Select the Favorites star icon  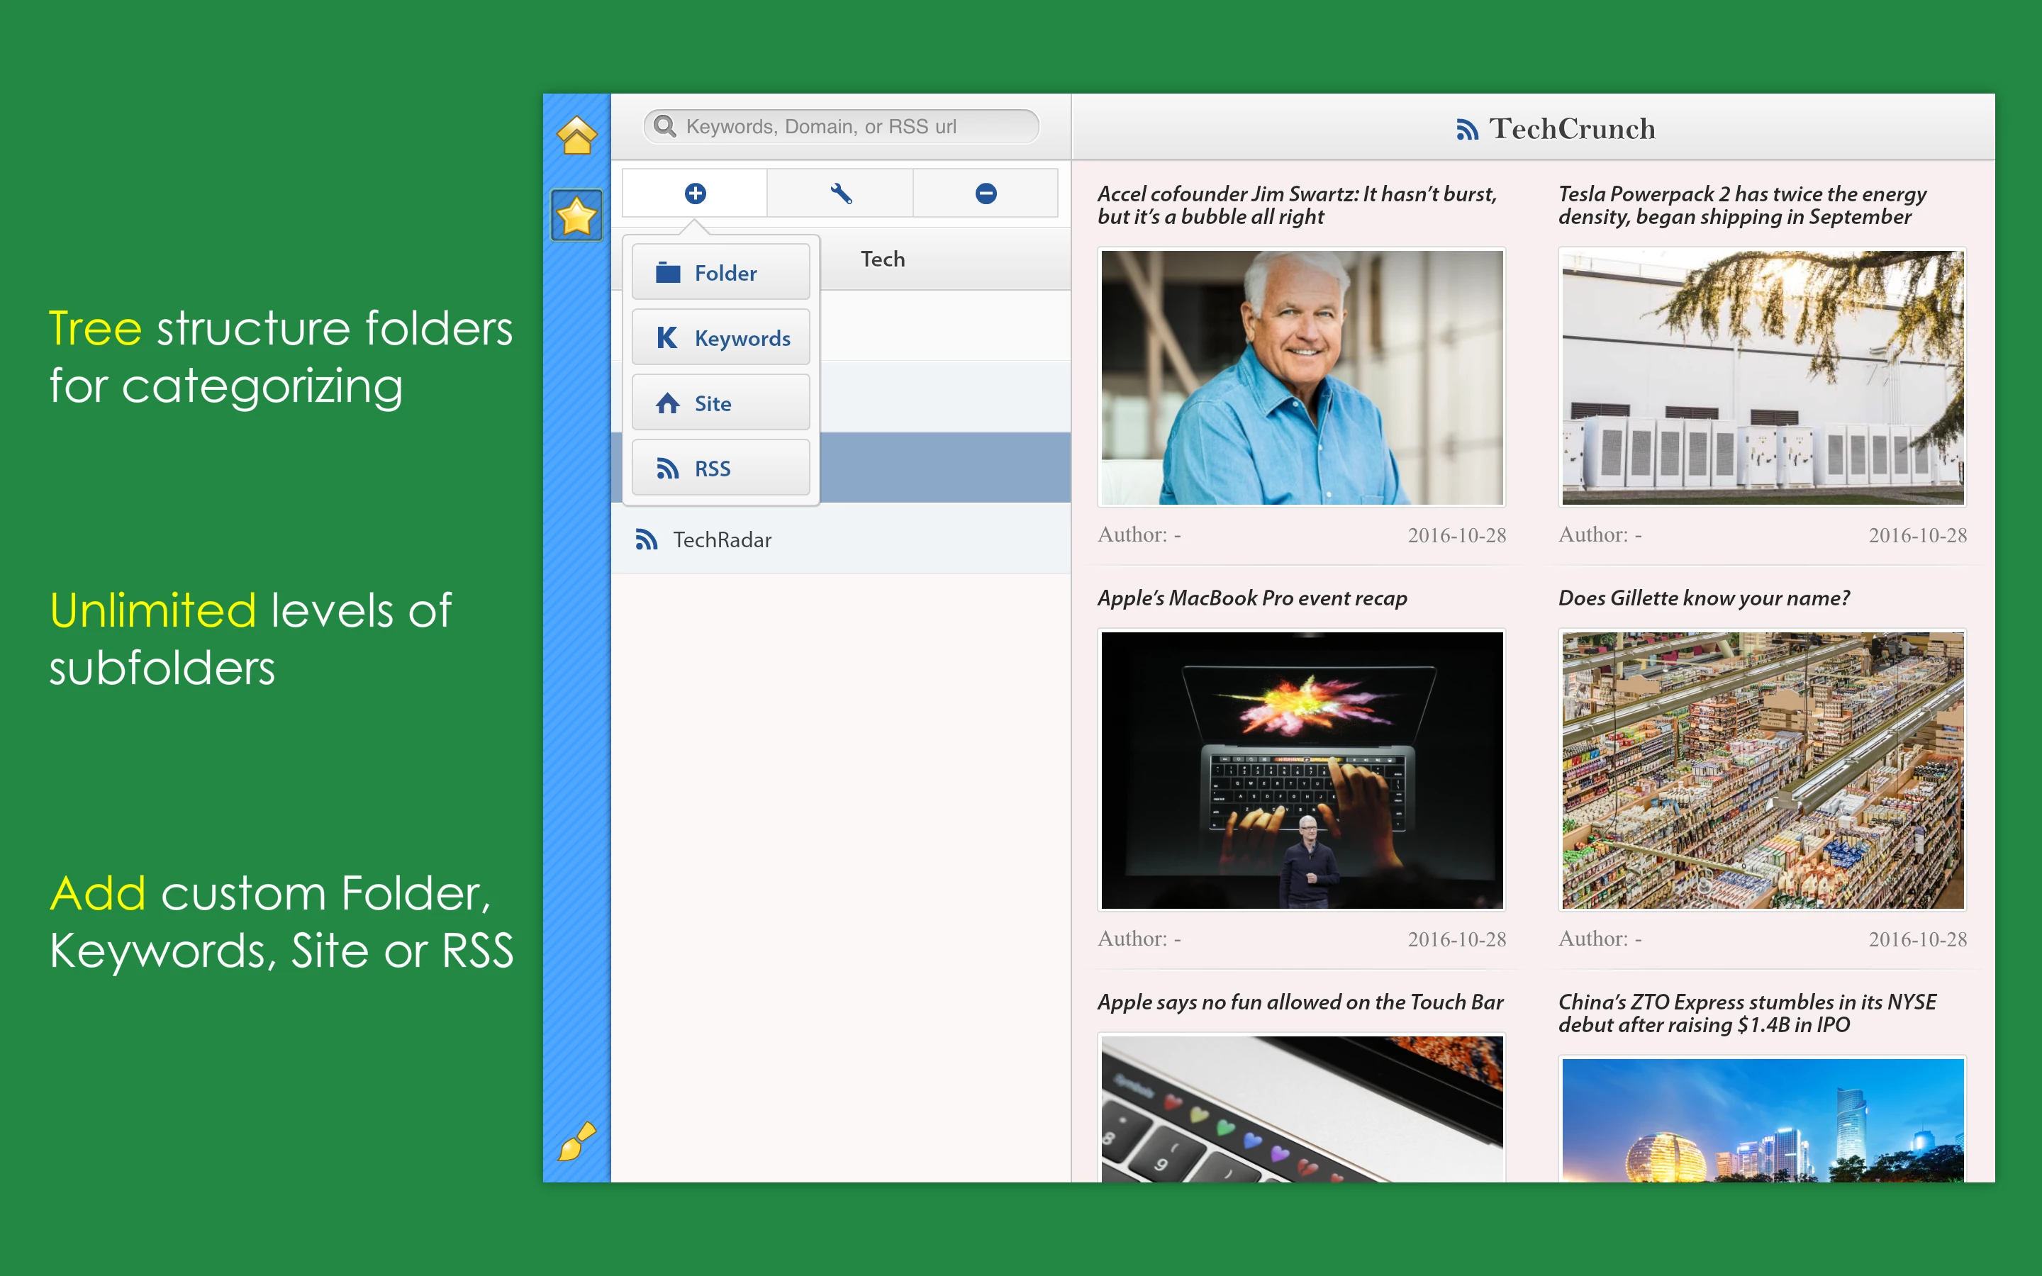(576, 216)
